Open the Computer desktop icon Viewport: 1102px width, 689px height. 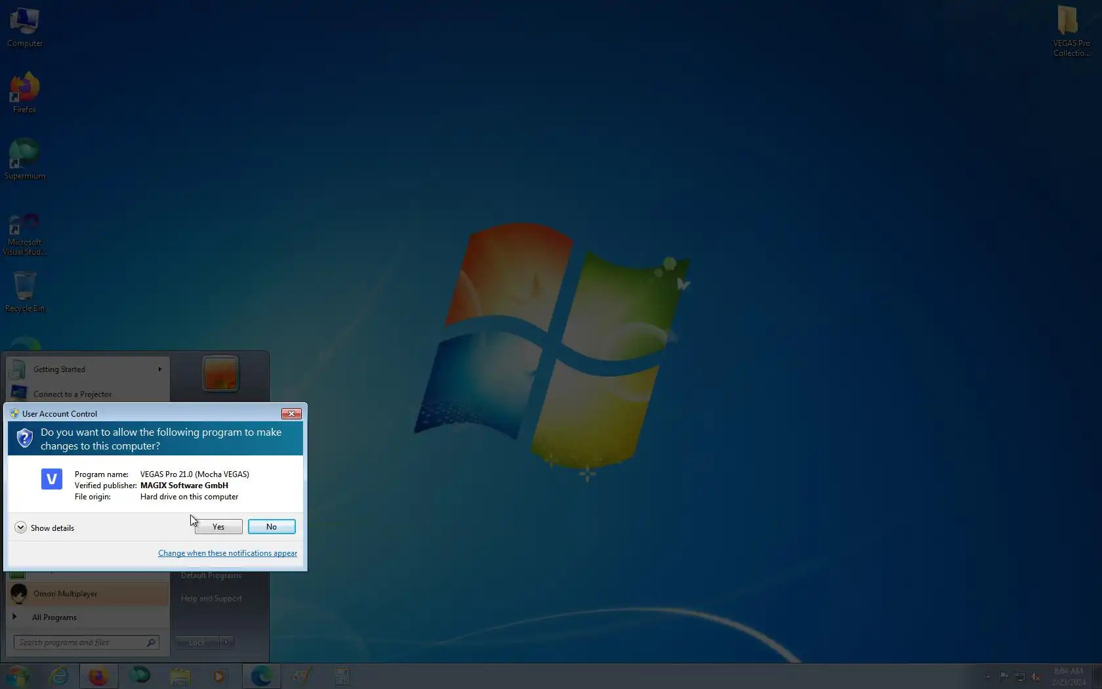[25, 28]
